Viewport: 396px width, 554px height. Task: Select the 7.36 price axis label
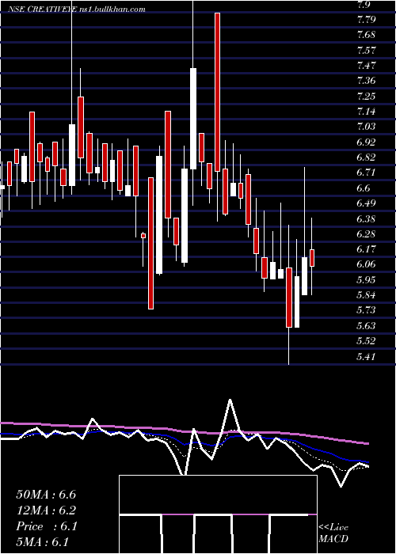tap(366, 81)
